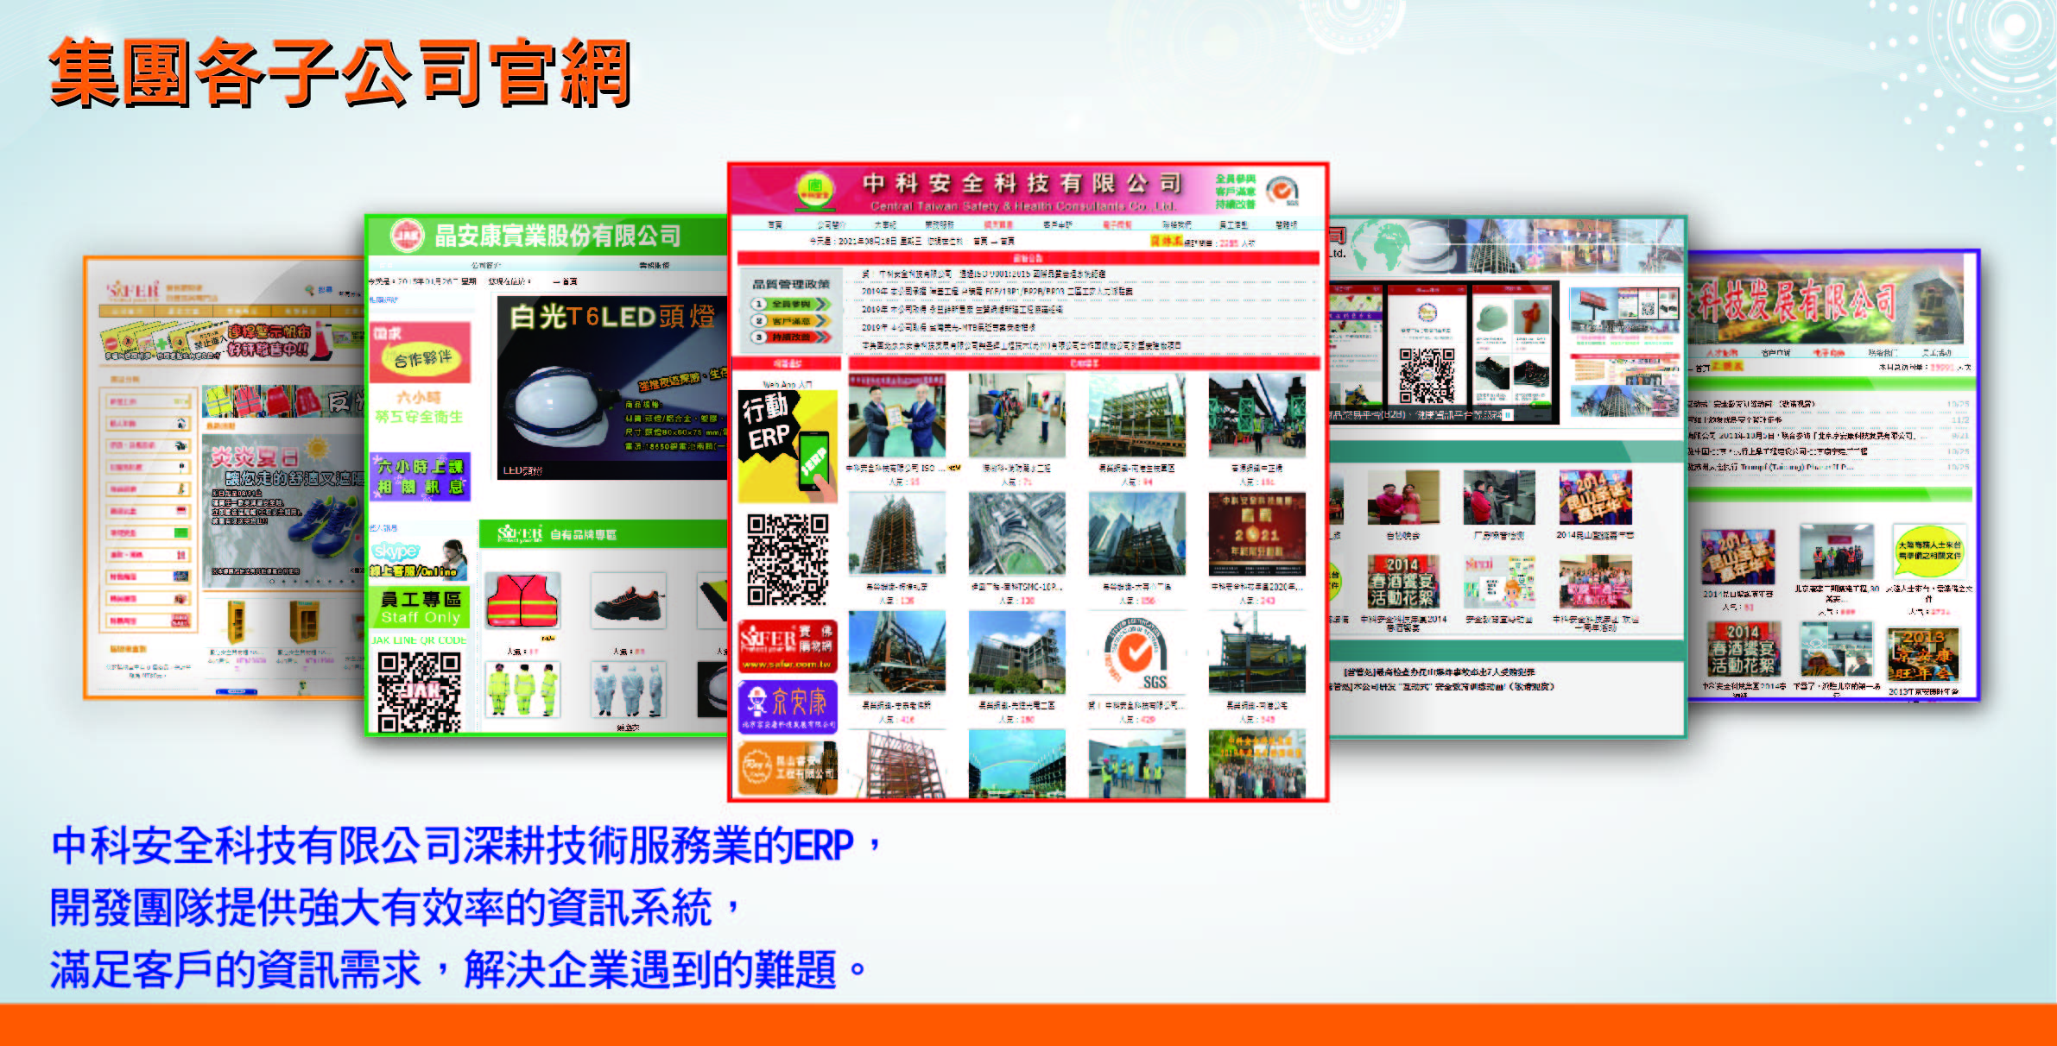Open the red 2021 poster thumbnail
Viewport: 2057px width, 1046px height.
1256,533
